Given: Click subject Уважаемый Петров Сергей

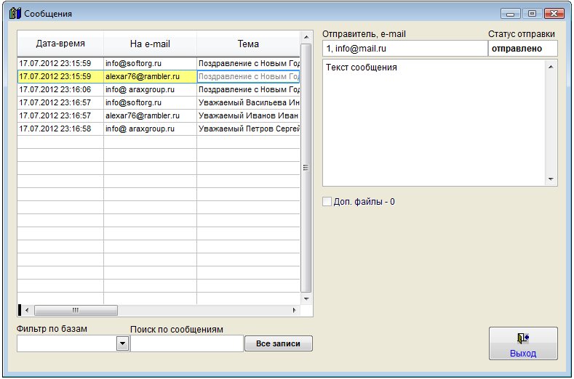Looking at the screenshot, I should pyautogui.click(x=248, y=129).
